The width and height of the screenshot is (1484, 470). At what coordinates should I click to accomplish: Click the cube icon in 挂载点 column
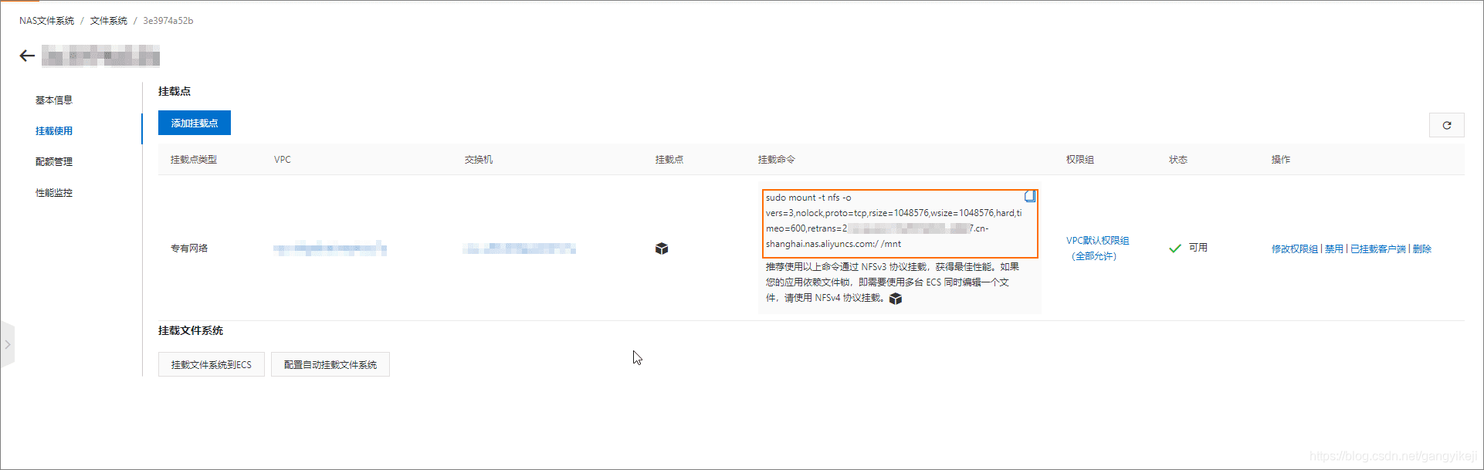662,249
